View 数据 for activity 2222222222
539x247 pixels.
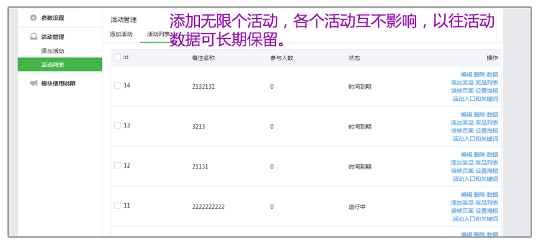492,194
